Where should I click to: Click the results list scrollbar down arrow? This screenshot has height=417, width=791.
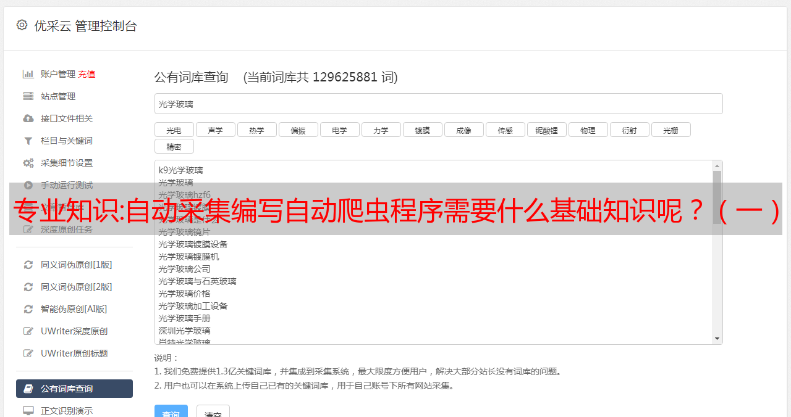717,339
